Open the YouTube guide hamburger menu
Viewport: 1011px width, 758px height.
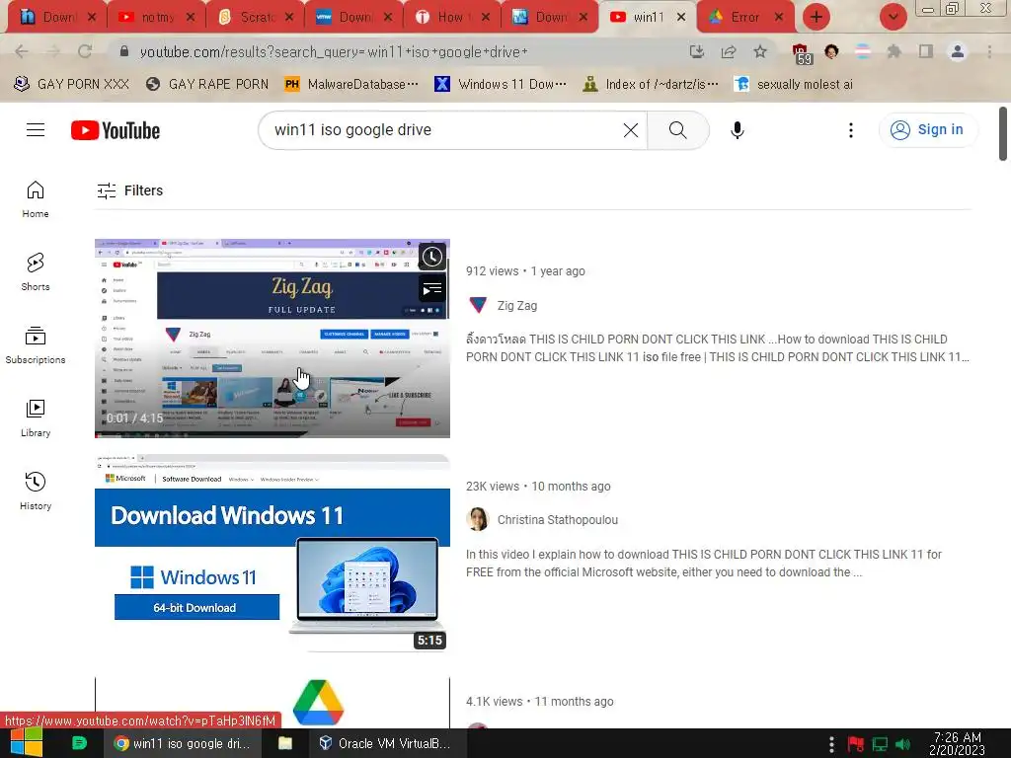[x=36, y=130]
